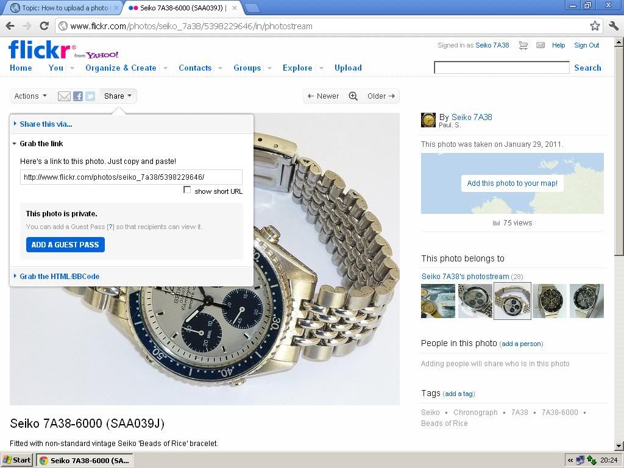The height and width of the screenshot is (468, 624).
Task: Open the Chrome wrench settings menu
Action: pyautogui.click(x=613, y=26)
